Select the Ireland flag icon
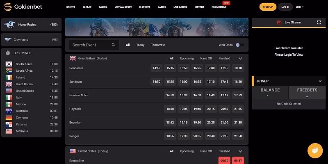 tap(9, 77)
